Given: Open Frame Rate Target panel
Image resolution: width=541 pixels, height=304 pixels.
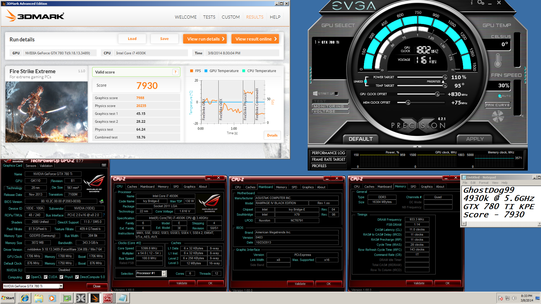Looking at the screenshot, I should (329, 159).
